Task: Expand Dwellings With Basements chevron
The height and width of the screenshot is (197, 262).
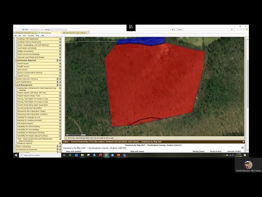Action: pyautogui.click(x=60, y=39)
